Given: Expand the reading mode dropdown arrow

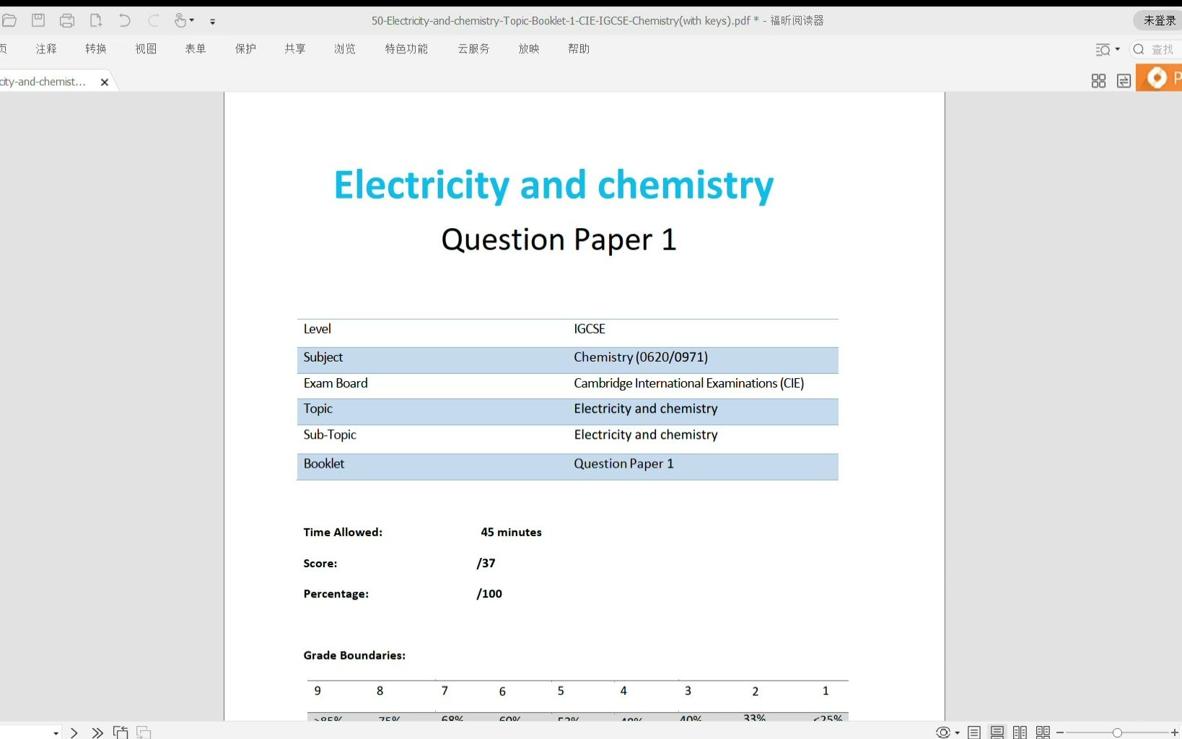Looking at the screenshot, I should (958, 733).
